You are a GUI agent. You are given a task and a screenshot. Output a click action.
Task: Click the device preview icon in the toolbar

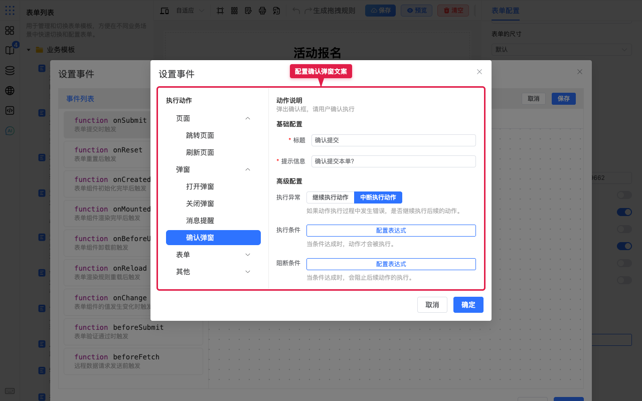165,11
